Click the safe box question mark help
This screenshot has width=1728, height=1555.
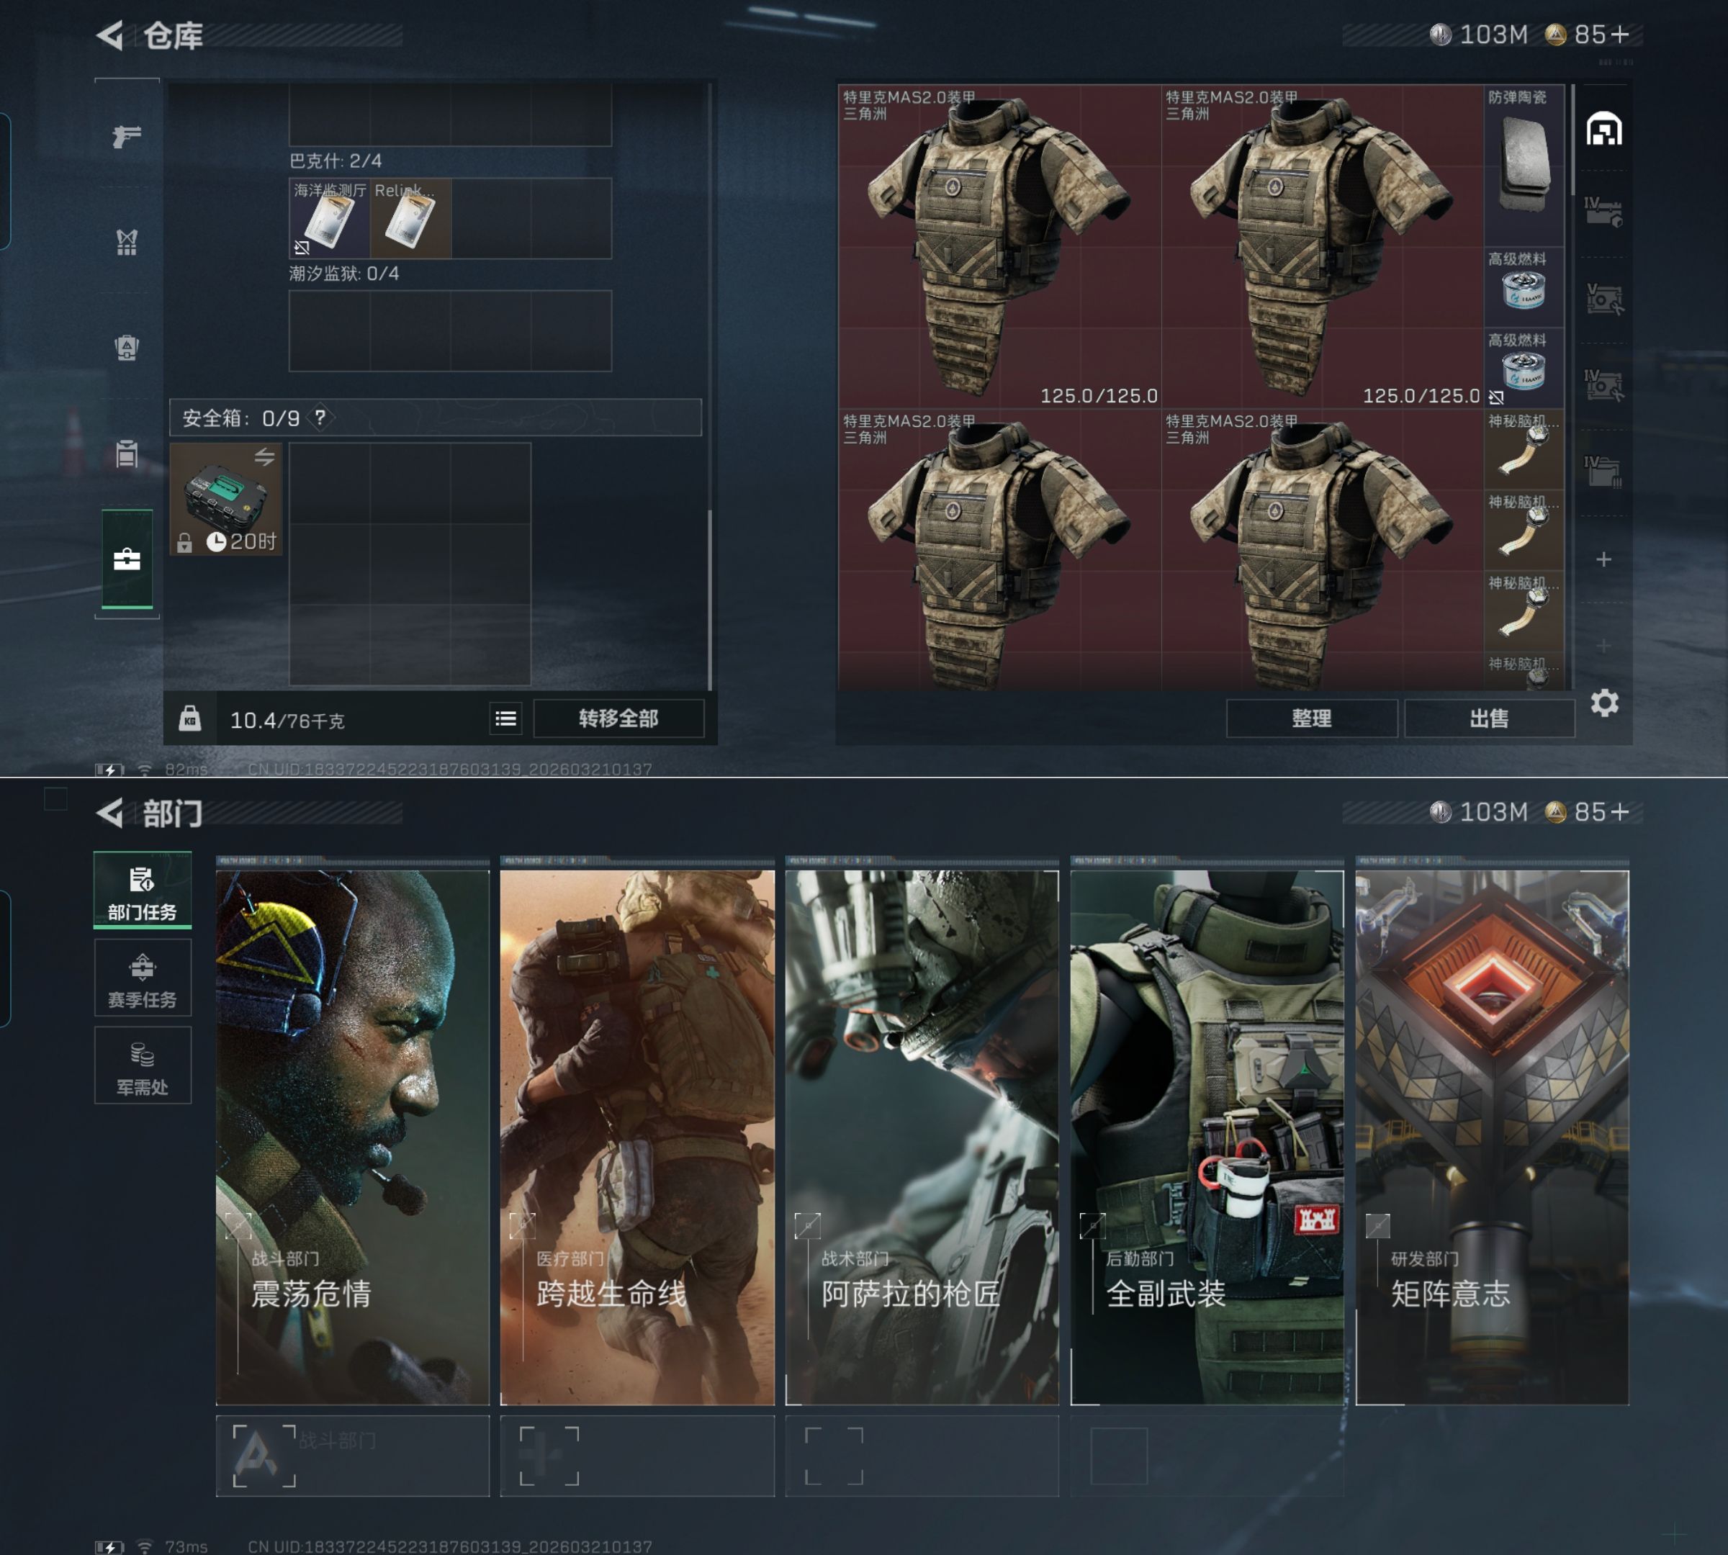320,418
